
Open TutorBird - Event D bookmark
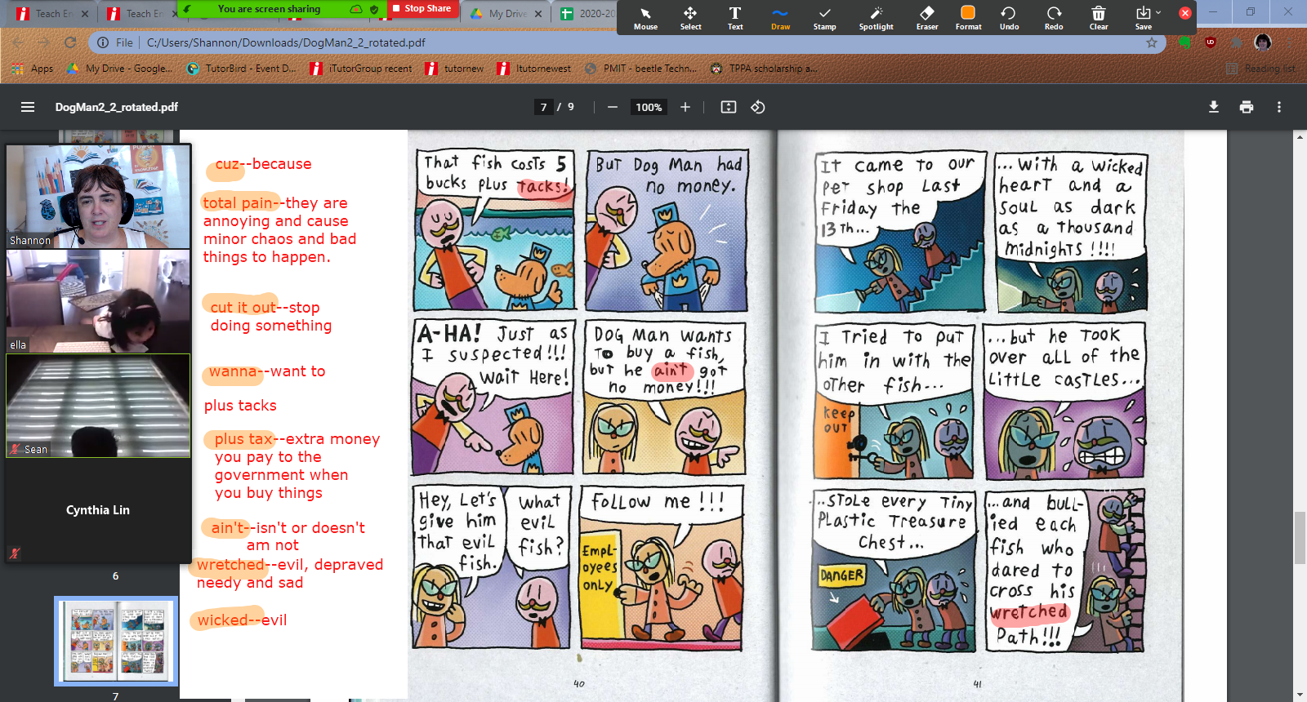242,69
